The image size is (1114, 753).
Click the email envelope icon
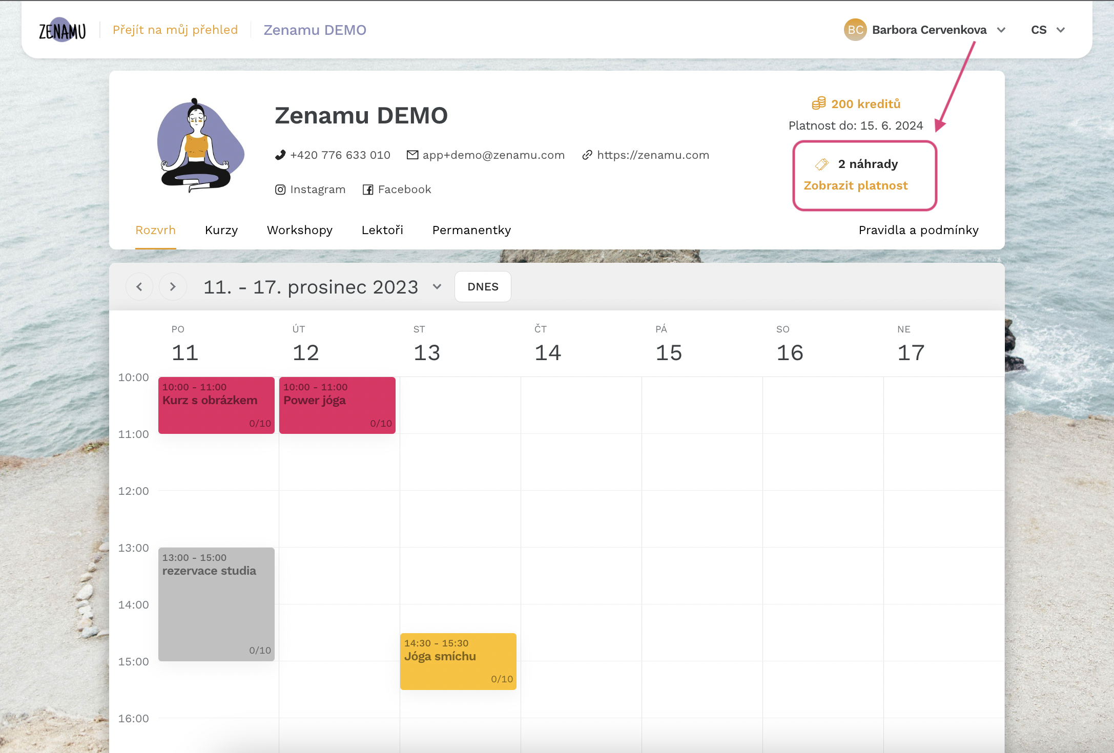(x=412, y=155)
